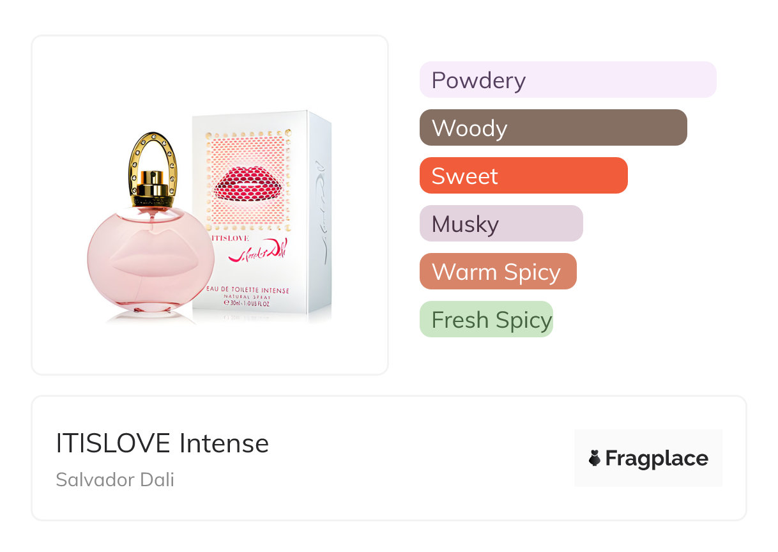
Task: Pick the Fresh Spicy accord bar
Action: pyautogui.click(x=486, y=319)
